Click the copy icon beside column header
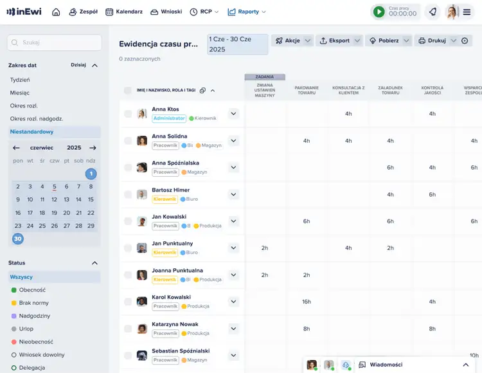Viewport: 482px width, 373px height. 202,91
